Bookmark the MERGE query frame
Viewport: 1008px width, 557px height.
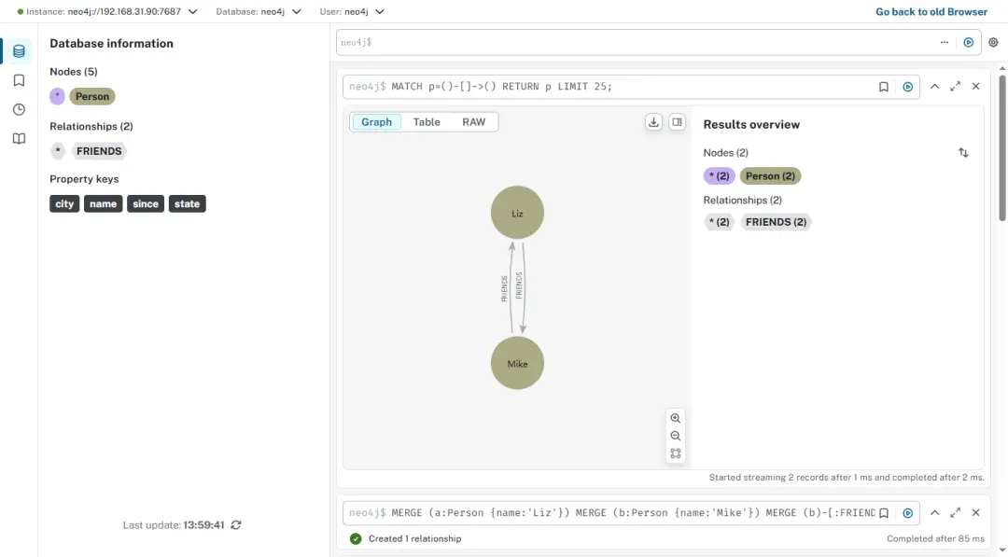[883, 512]
